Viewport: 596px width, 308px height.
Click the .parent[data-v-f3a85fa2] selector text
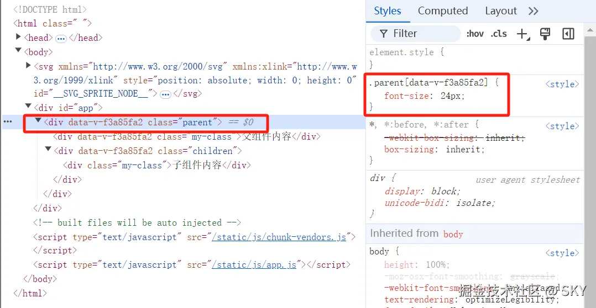[428, 82]
